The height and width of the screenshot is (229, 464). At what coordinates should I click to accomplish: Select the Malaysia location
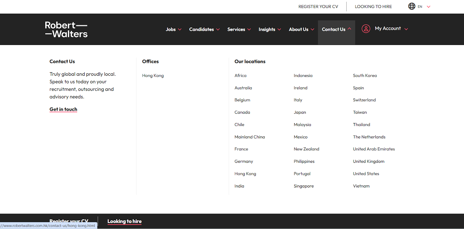302,125
